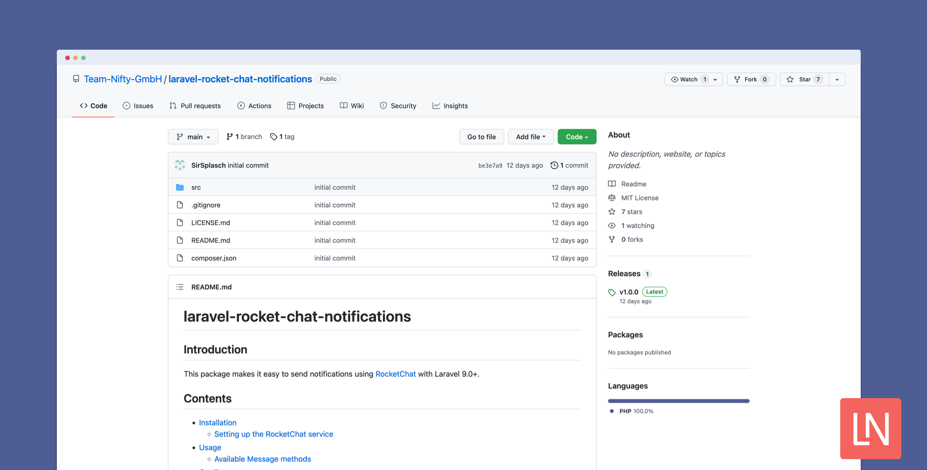Expand the Watch dropdown arrow
The height and width of the screenshot is (470, 928).
715,79
